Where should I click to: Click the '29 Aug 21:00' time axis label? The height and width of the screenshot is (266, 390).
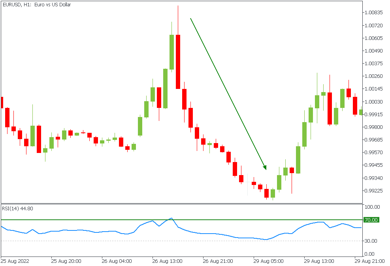click(x=369, y=261)
